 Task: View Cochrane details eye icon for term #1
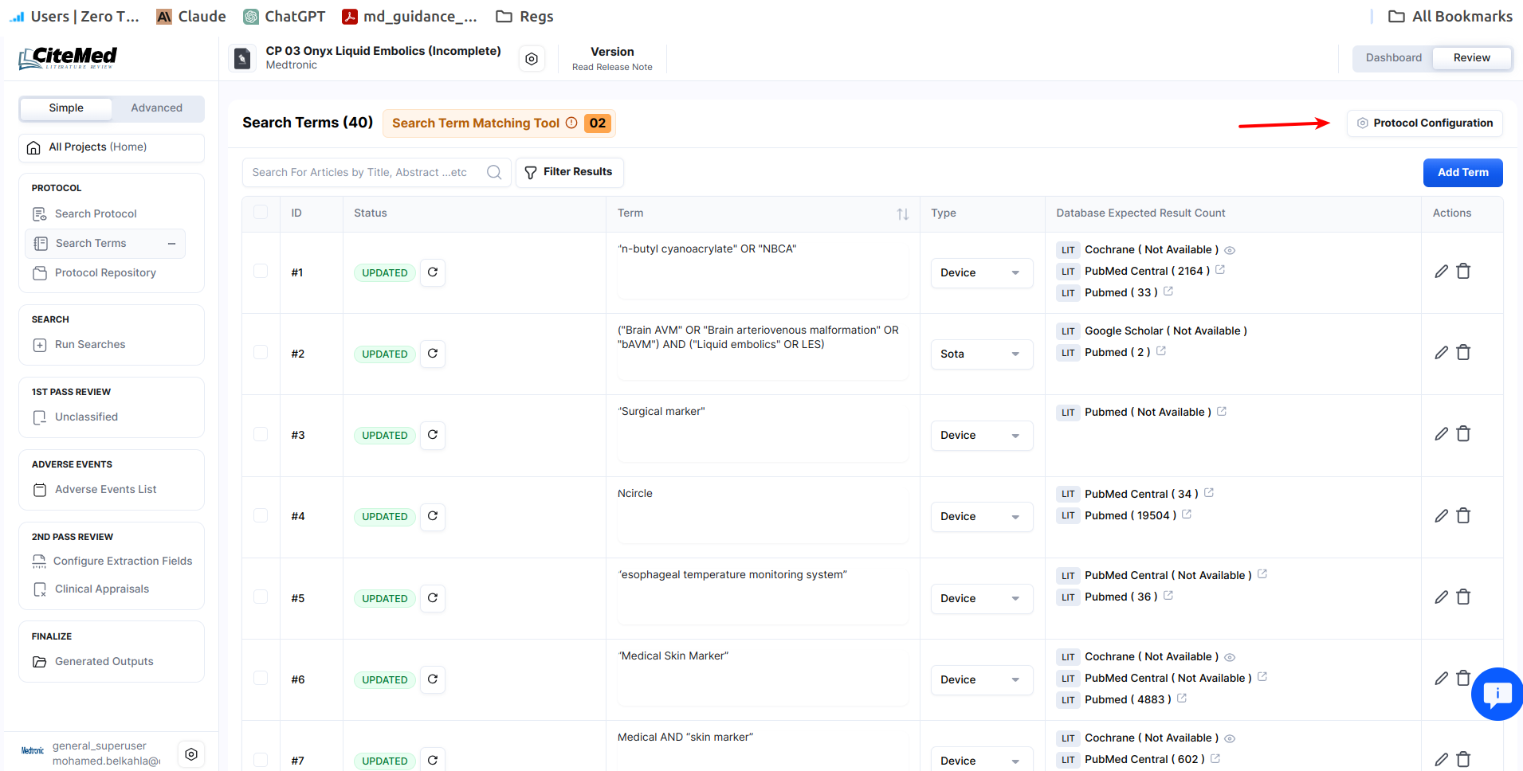point(1230,250)
